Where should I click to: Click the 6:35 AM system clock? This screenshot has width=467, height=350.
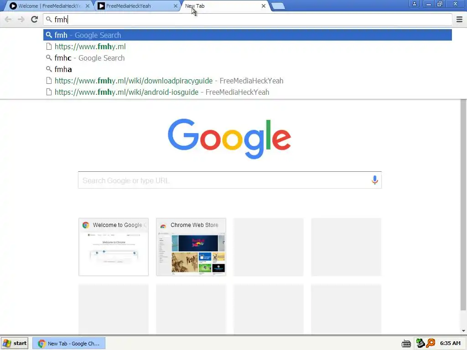(450, 343)
